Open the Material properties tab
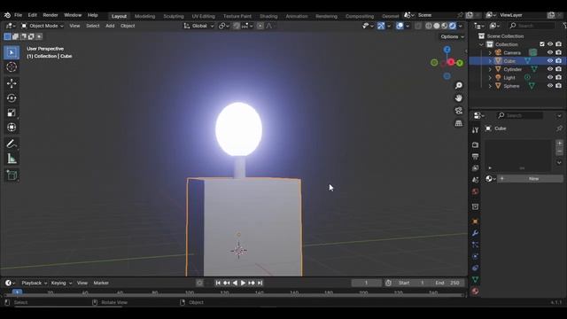 coord(475,291)
